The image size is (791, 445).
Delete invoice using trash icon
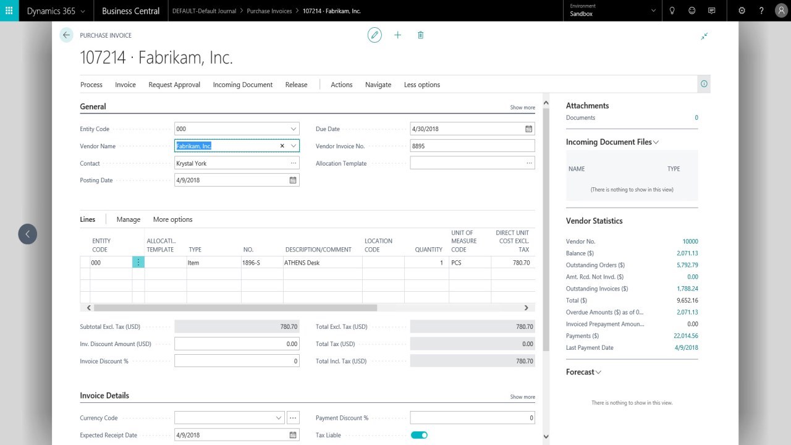point(420,35)
